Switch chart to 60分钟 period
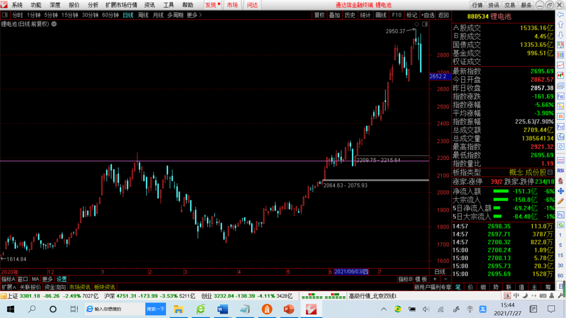The height and width of the screenshot is (318, 566). tap(110, 15)
